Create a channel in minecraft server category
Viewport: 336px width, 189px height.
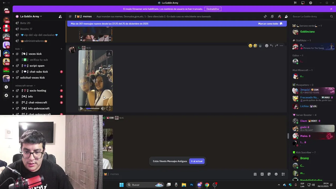(x=61, y=86)
